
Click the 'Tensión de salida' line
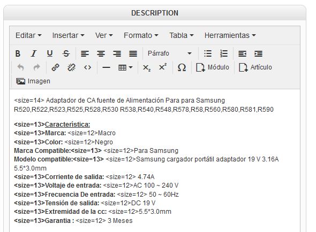[x=85, y=203]
